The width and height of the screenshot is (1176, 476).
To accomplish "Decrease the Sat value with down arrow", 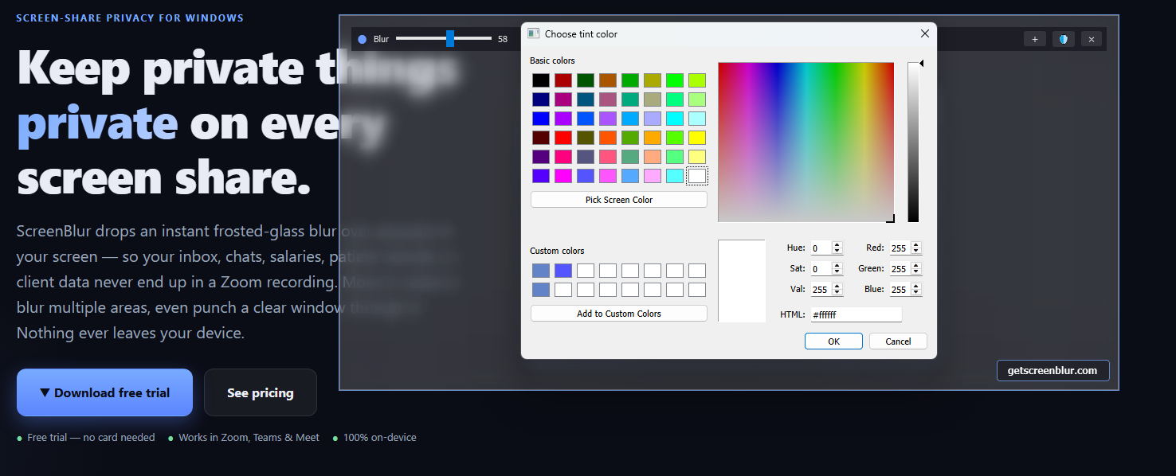I will click(x=837, y=272).
